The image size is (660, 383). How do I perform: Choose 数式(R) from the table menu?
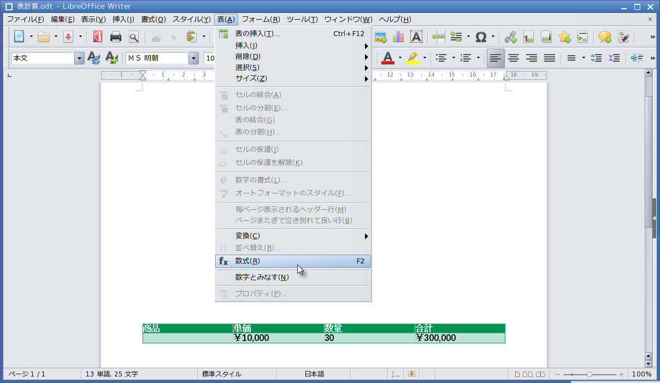pos(293,261)
